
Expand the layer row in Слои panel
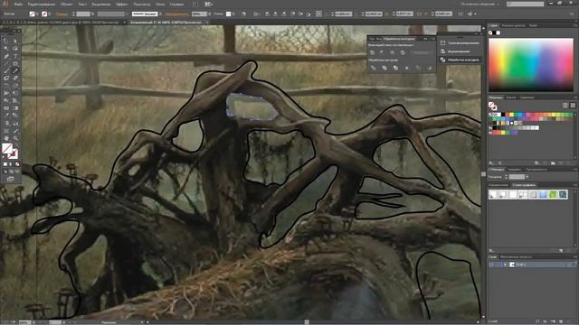[505, 265]
